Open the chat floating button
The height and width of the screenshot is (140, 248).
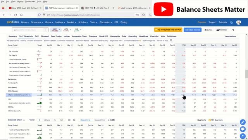(x=243, y=129)
